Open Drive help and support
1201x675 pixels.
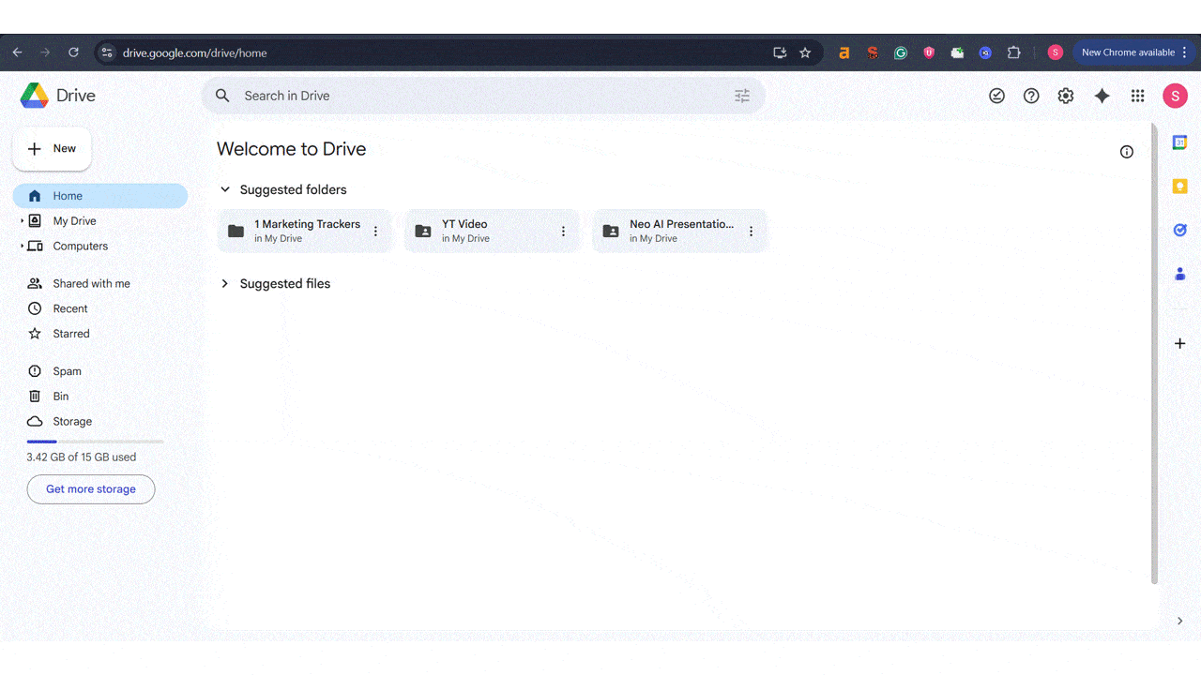[1031, 95]
